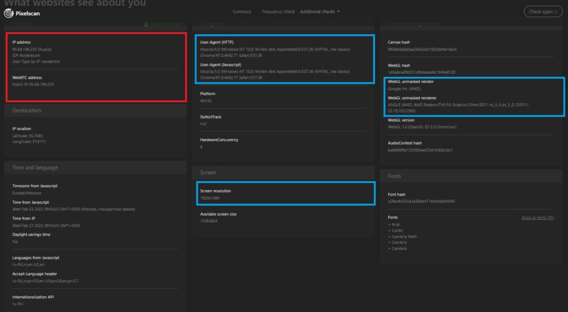Click the Arial font entry
568x312 pixels.
[394, 225]
